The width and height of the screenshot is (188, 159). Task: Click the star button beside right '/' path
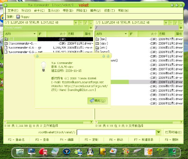tap(181, 28)
